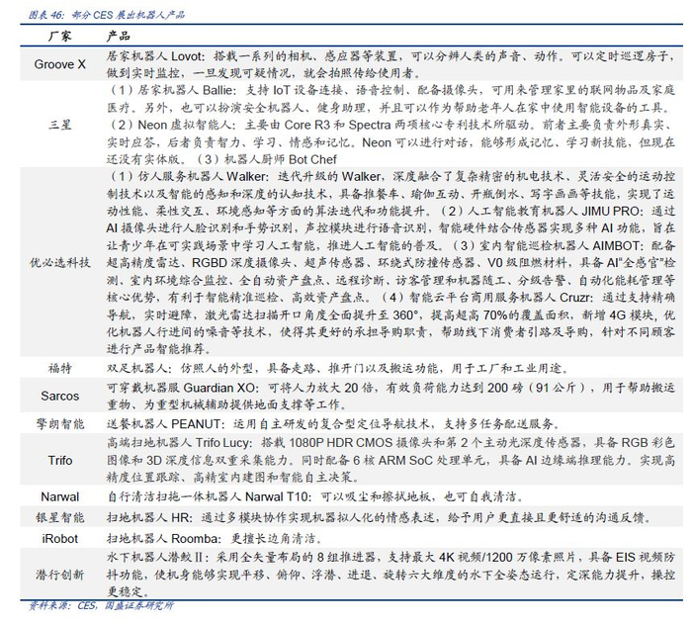Click the 福特 manufacturer cell
Viewport: 692px width, 626px height.
pyautogui.click(x=59, y=368)
